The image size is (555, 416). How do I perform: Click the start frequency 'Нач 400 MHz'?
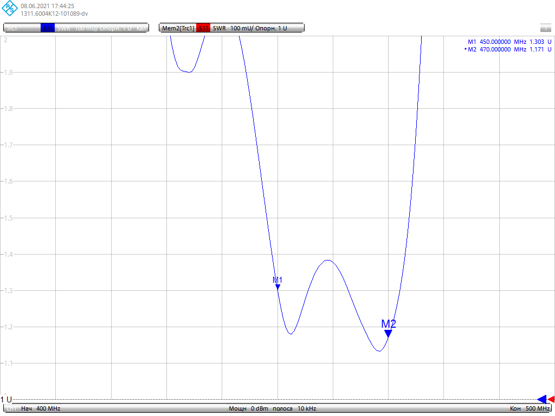coord(41,408)
